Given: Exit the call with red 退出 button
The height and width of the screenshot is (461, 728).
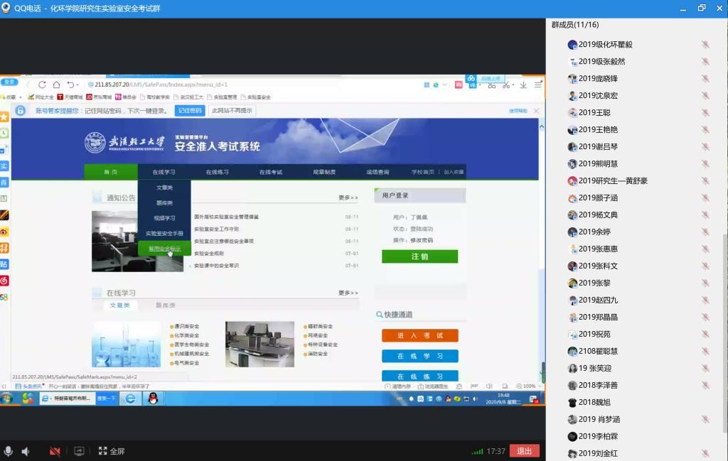Looking at the screenshot, I should click(x=524, y=451).
